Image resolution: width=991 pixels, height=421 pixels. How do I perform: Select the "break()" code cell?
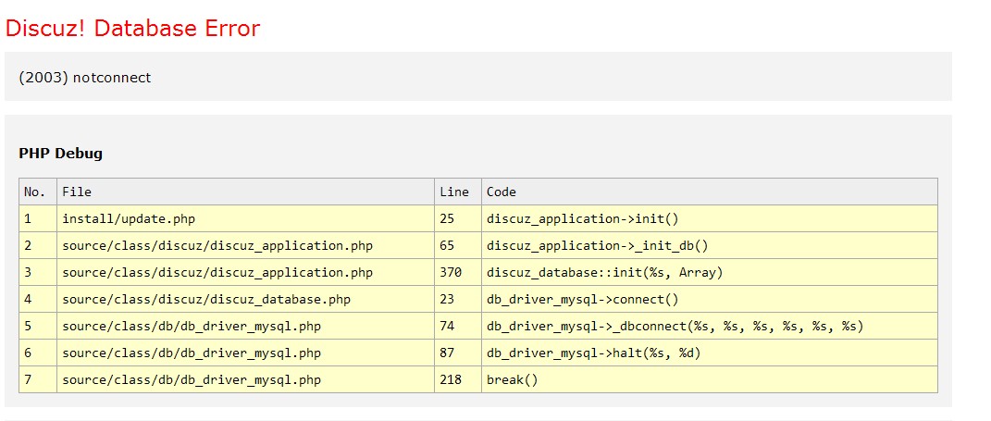[x=709, y=380]
